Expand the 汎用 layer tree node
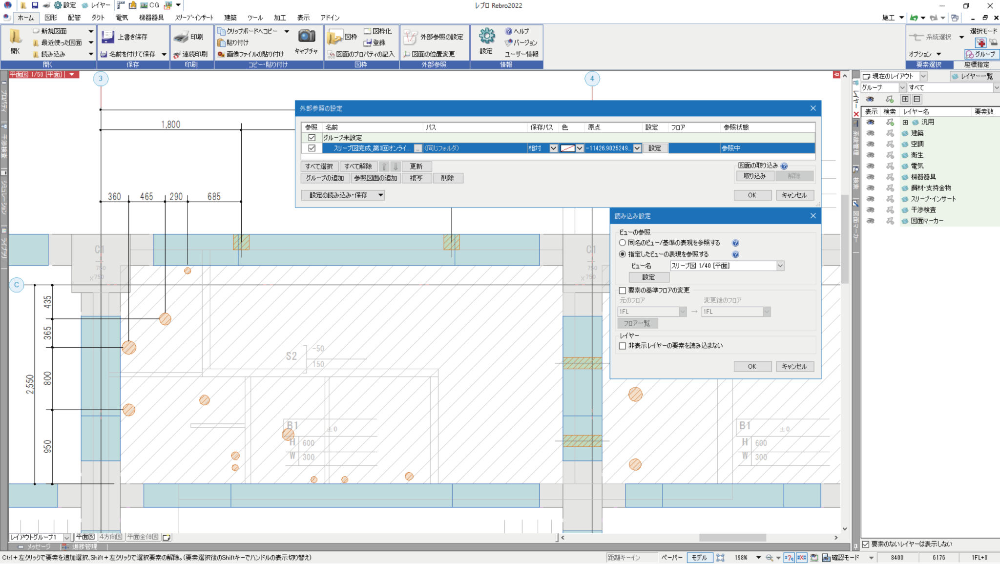1000x564 pixels. pos(905,123)
